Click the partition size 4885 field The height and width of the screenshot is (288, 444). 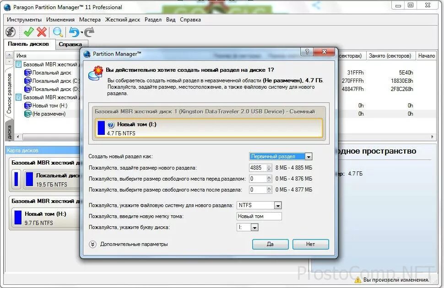tap(257, 168)
